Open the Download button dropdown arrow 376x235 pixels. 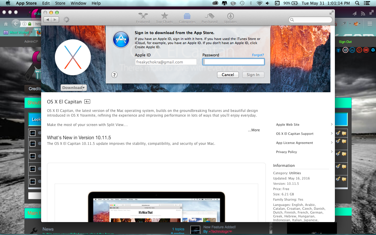84,88
